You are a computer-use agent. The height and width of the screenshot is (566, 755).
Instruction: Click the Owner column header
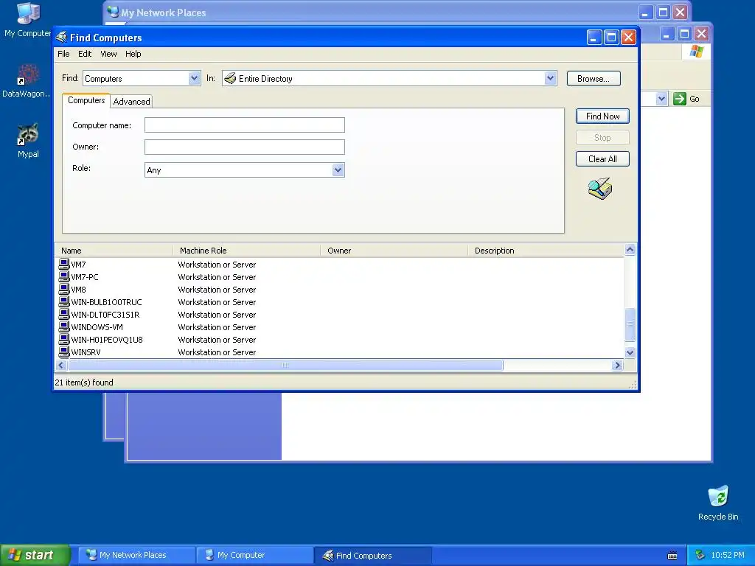pyautogui.click(x=394, y=251)
